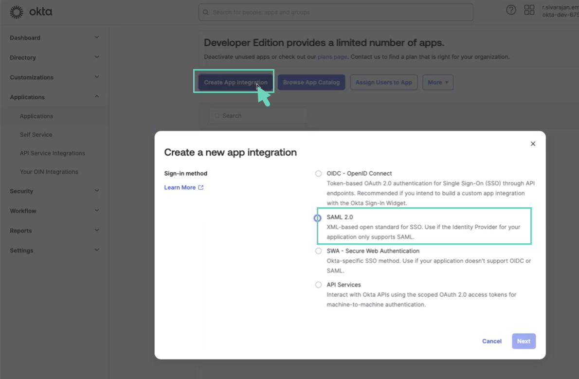Go to Self Service sidebar item
Screen dimensions: 579x379
(36, 135)
